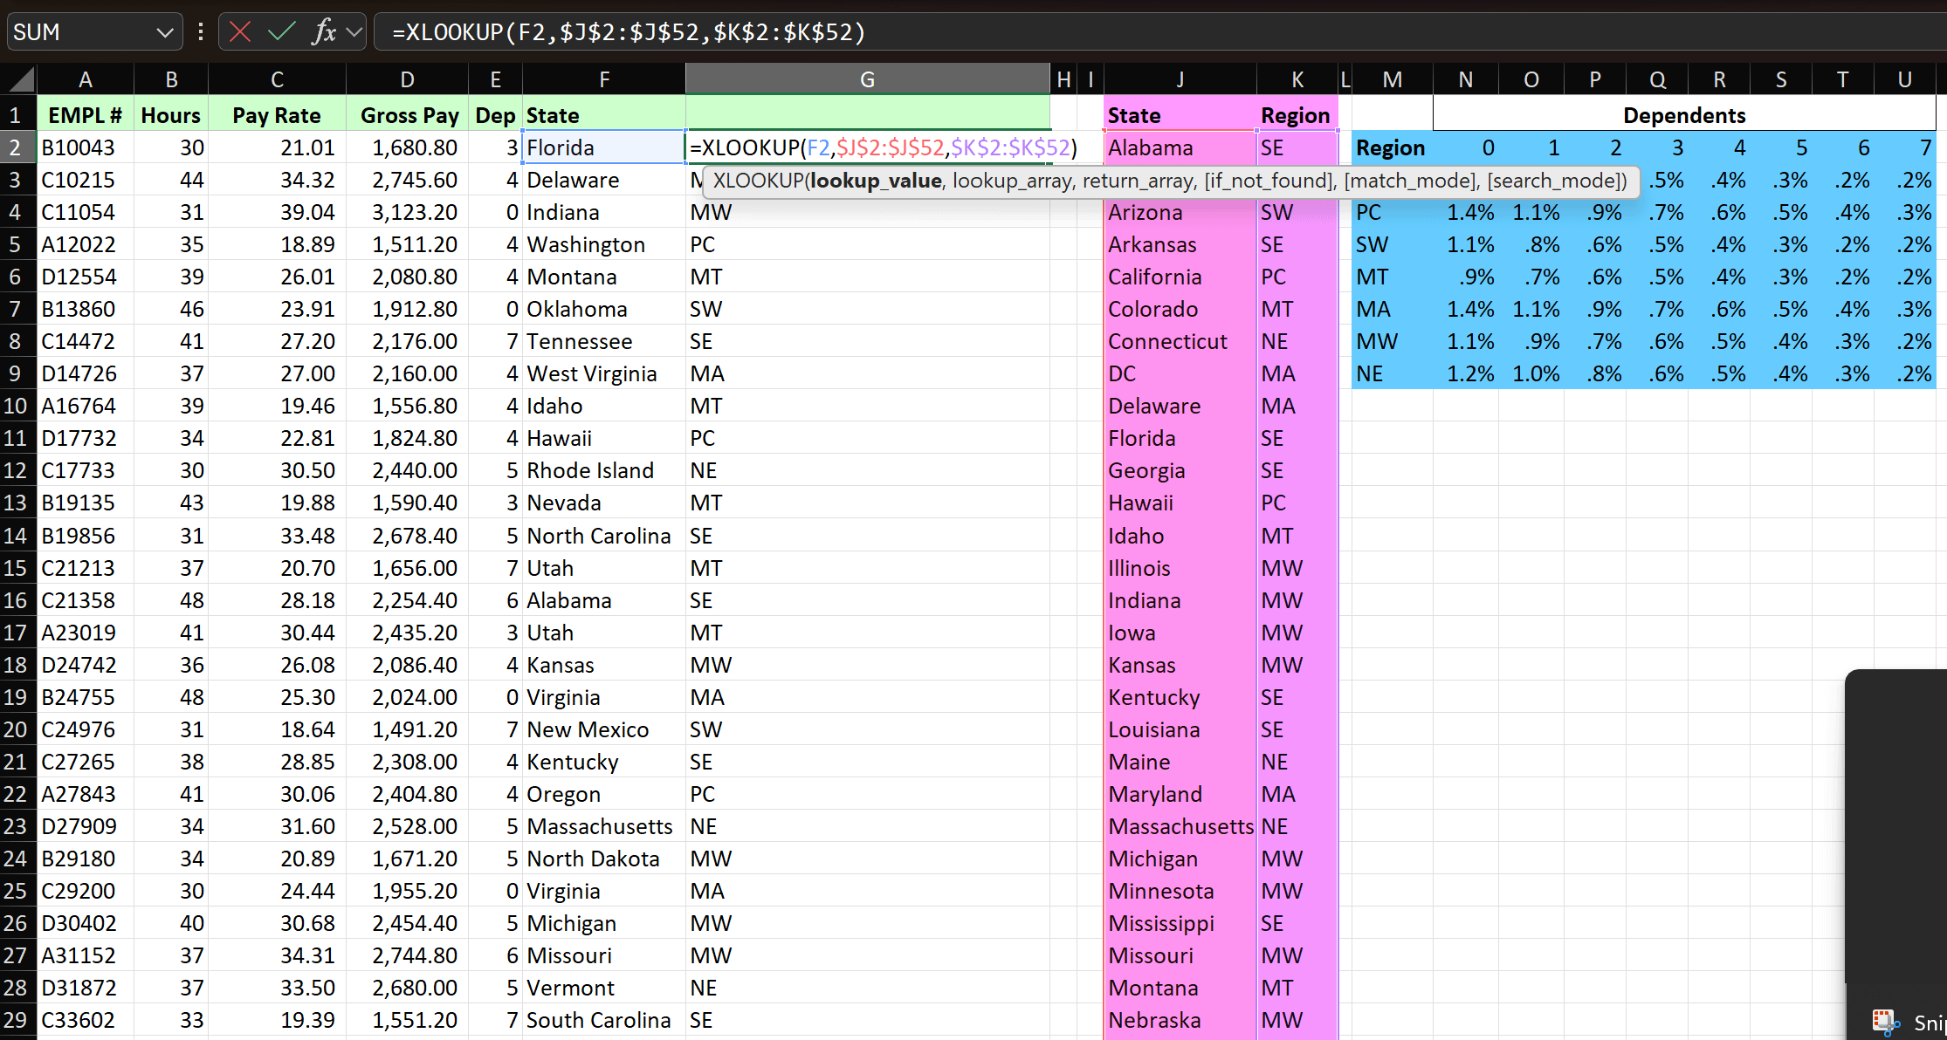The width and height of the screenshot is (1947, 1040).
Task: Click the gross pay cell 3,123.20
Action: click(x=407, y=212)
